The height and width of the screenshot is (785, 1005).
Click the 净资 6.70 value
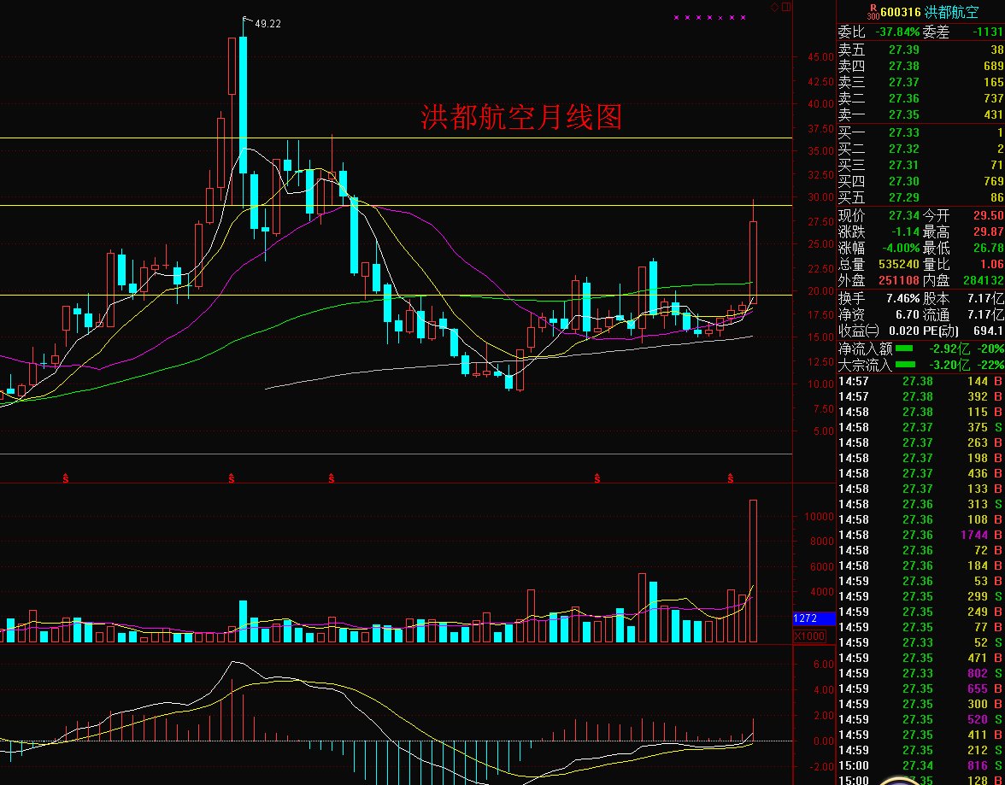(908, 314)
